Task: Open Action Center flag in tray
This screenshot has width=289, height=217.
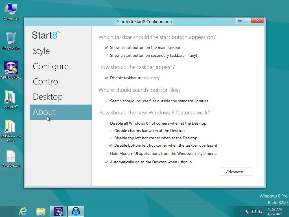Action: pyautogui.click(x=247, y=212)
